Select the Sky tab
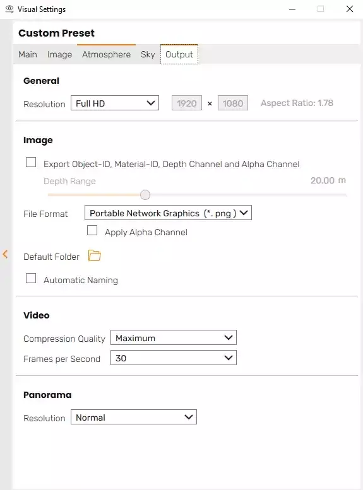Screen dimensions: 363x490 (148, 54)
